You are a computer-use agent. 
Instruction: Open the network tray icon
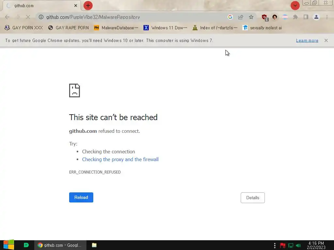pyautogui.click(x=291, y=245)
